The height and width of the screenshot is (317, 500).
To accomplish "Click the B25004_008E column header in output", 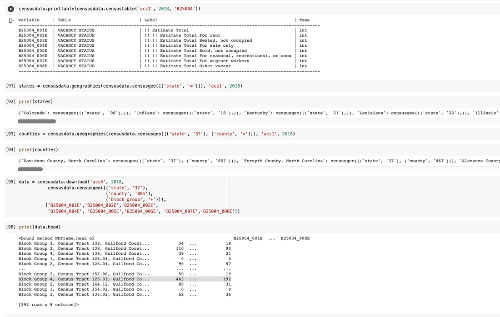I will [x=295, y=238].
